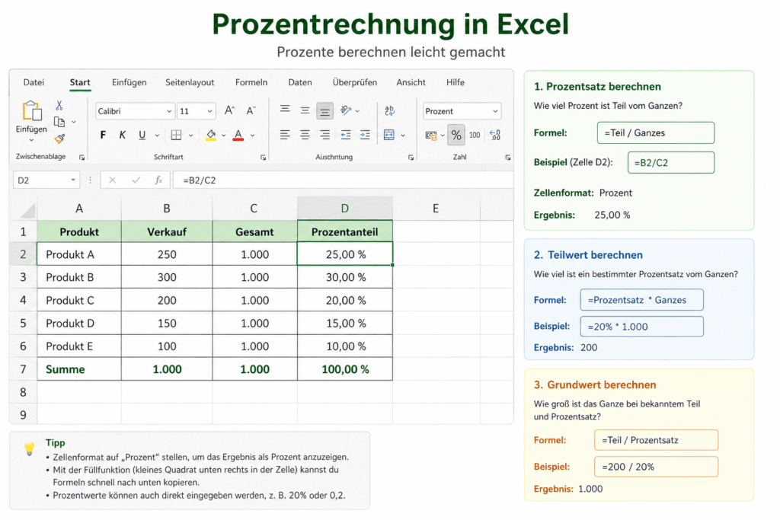Align text right
The image size is (780, 520).
click(324, 135)
